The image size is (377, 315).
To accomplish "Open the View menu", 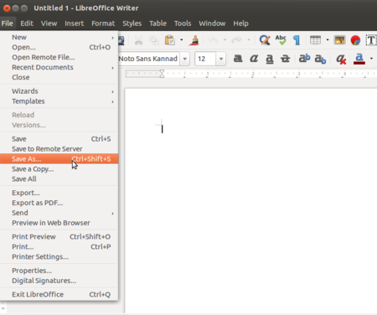I will (49, 23).
